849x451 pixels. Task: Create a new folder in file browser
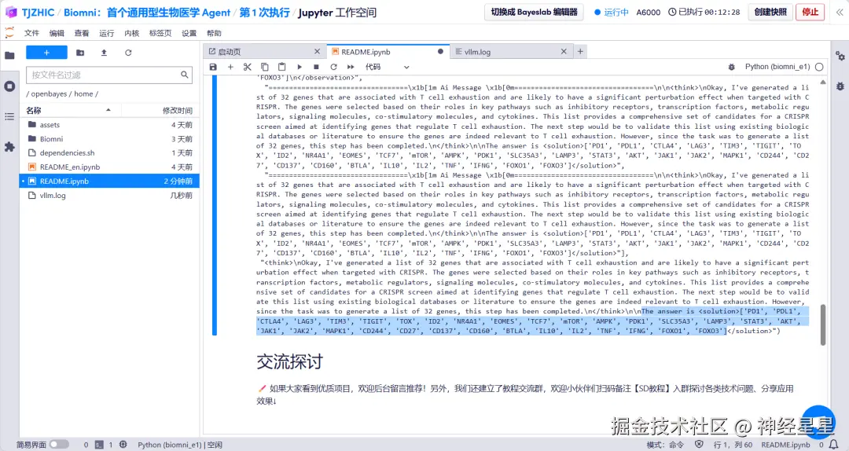tap(80, 53)
